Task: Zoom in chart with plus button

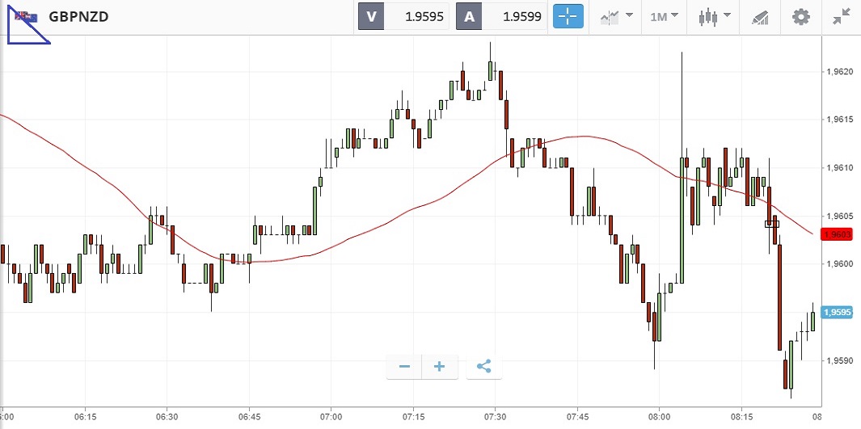Action: coord(440,367)
